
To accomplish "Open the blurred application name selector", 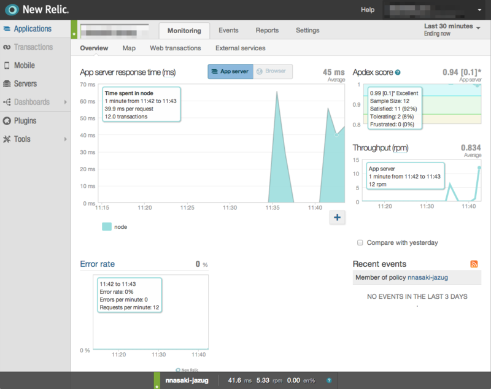I will (114, 31).
